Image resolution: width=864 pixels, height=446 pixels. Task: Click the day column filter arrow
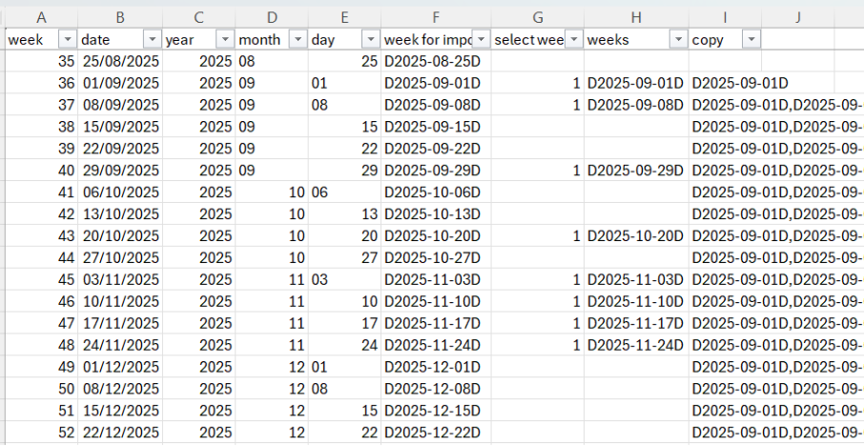(x=369, y=39)
